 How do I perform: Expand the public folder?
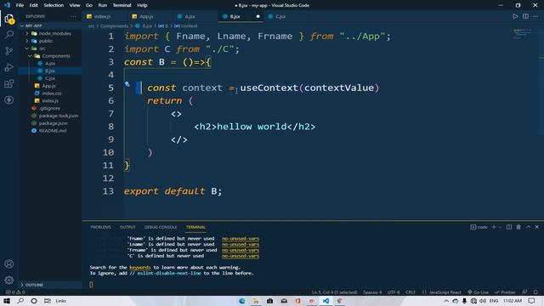pyautogui.click(x=27, y=41)
